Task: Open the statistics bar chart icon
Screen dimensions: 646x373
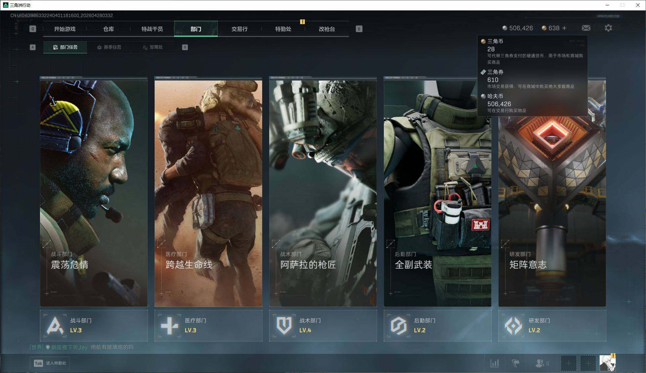Action: 494,363
